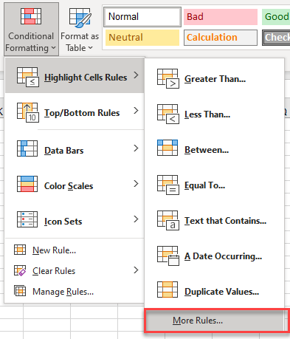
Task: Click the Equal To rule icon
Action: (x=168, y=185)
